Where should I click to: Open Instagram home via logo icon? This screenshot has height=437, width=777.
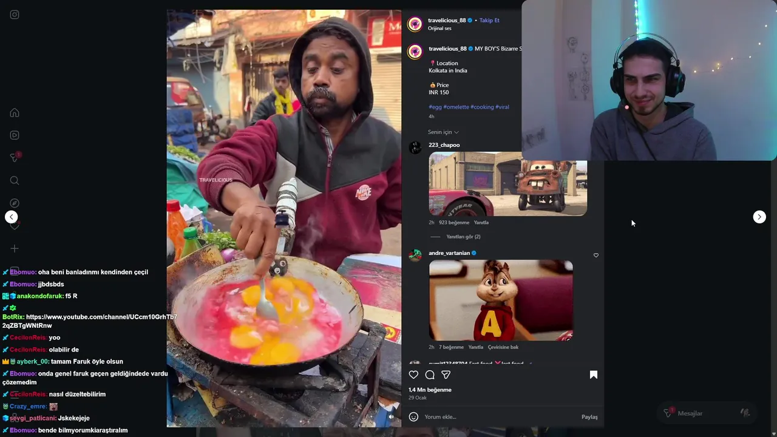15,15
